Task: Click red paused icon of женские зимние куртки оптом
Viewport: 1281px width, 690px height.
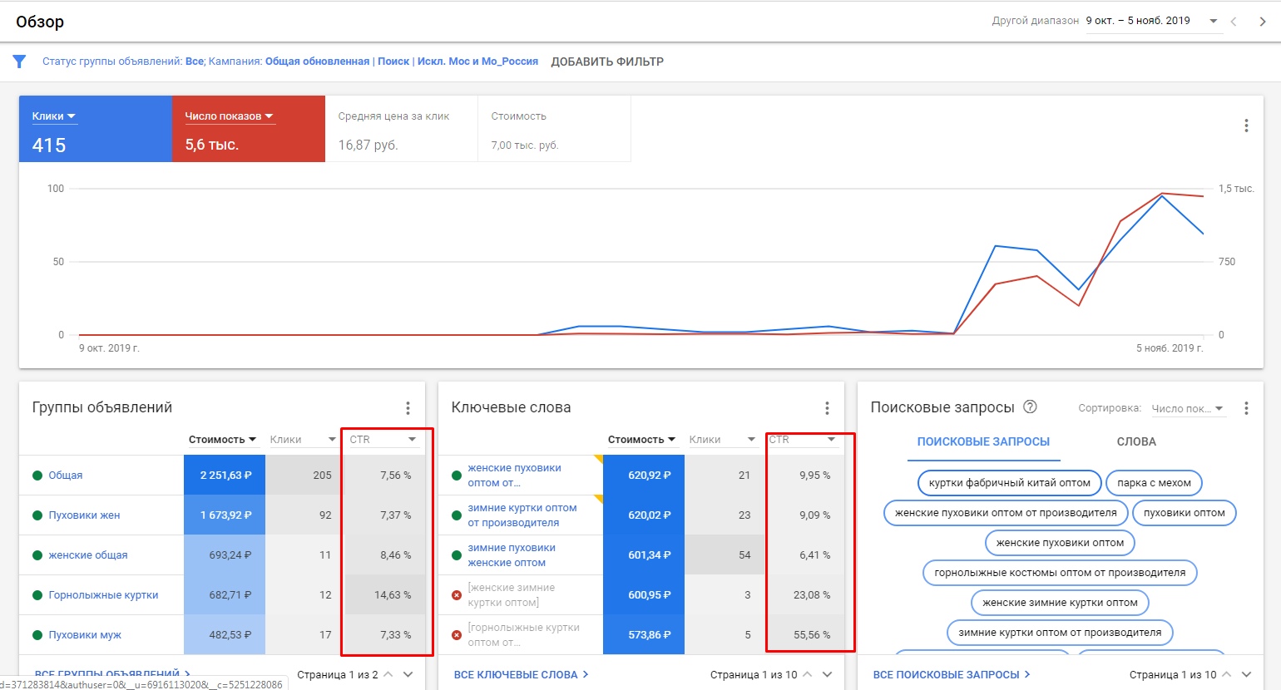Action: [x=457, y=595]
